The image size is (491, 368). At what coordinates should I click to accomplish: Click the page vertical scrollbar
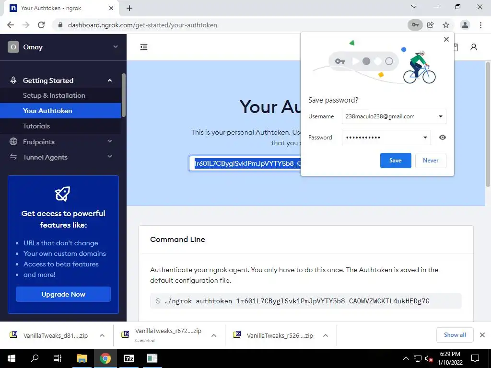coord(488,125)
